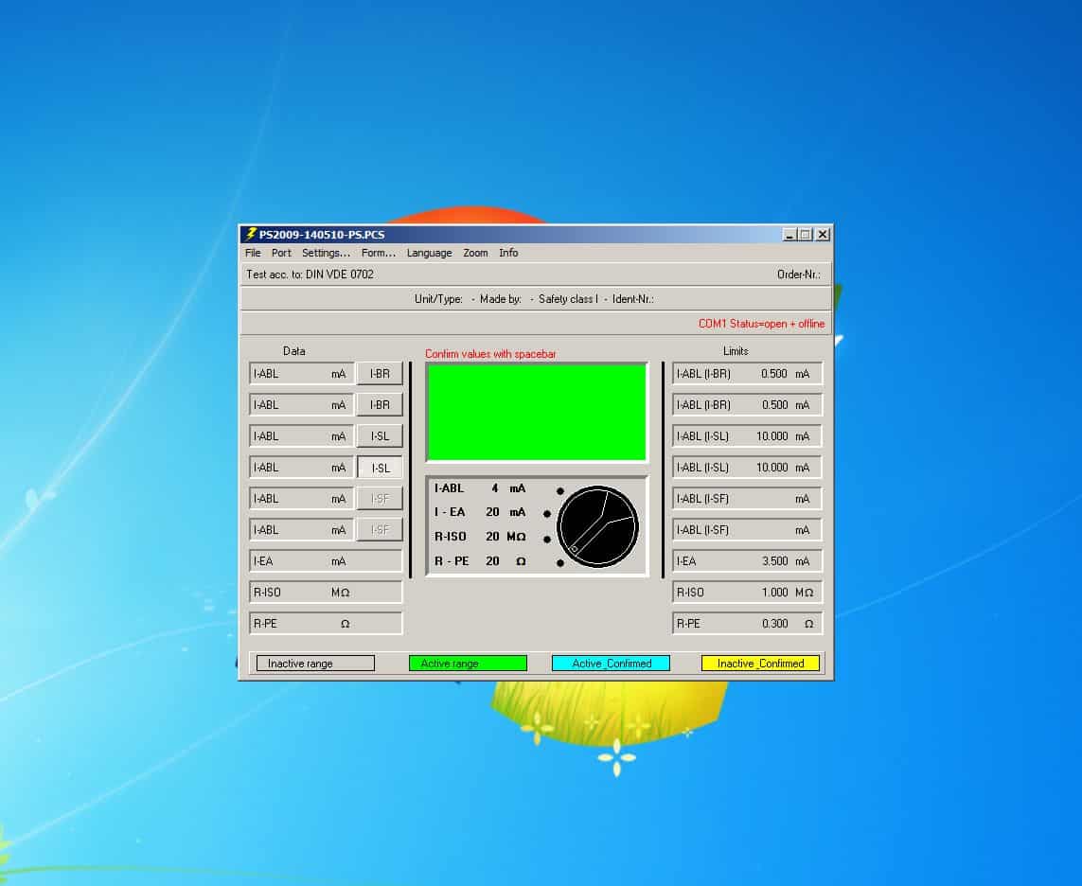The height and width of the screenshot is (886, 1082).
Task: Select the dial dot beside R - PE 20 Ω
Action: [560, 563]
